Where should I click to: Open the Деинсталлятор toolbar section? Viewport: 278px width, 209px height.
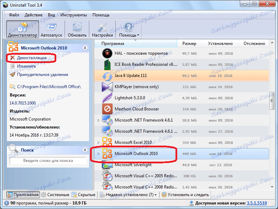[23, 29]
